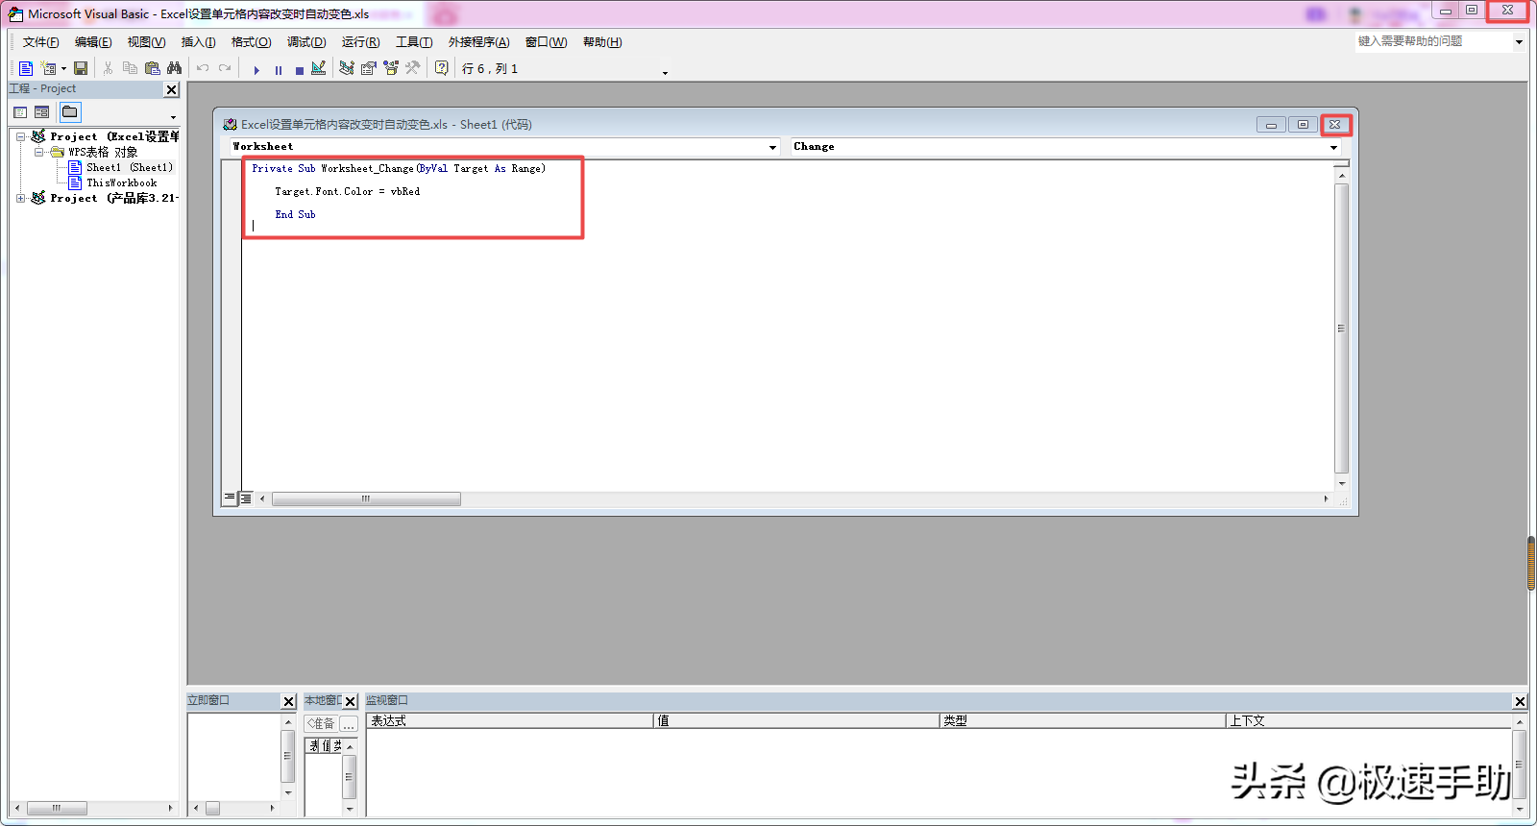Click the Copy toolbar icon

(130, 68)
